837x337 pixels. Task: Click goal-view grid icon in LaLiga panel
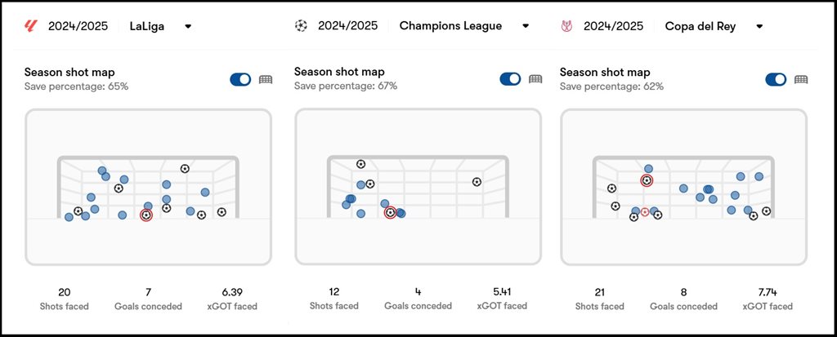266,79
